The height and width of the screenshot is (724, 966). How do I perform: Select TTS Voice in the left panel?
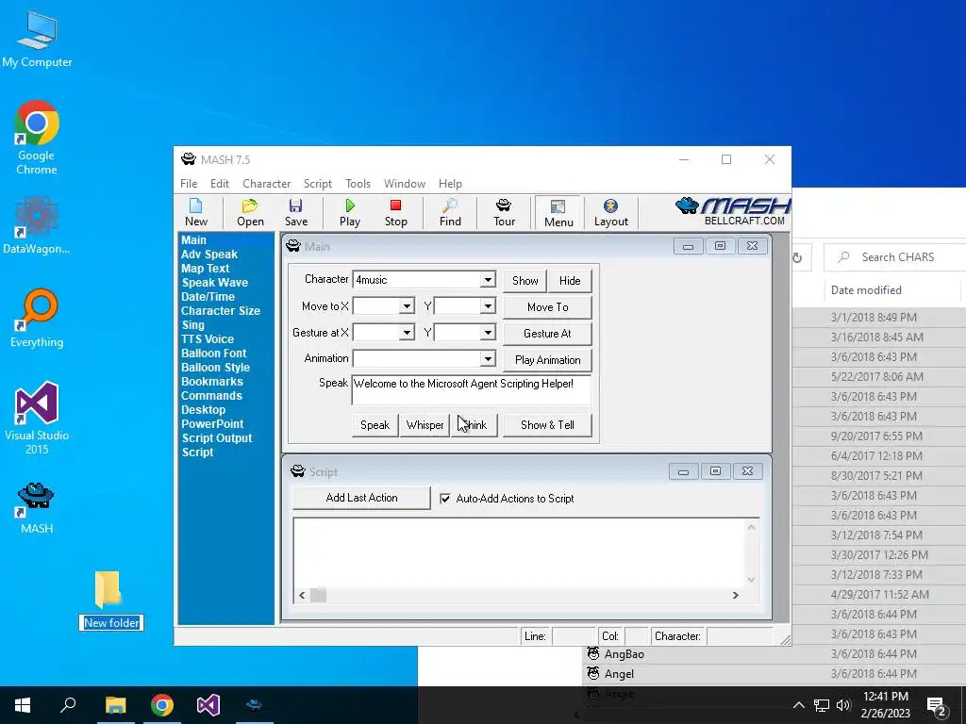[207, 339]
